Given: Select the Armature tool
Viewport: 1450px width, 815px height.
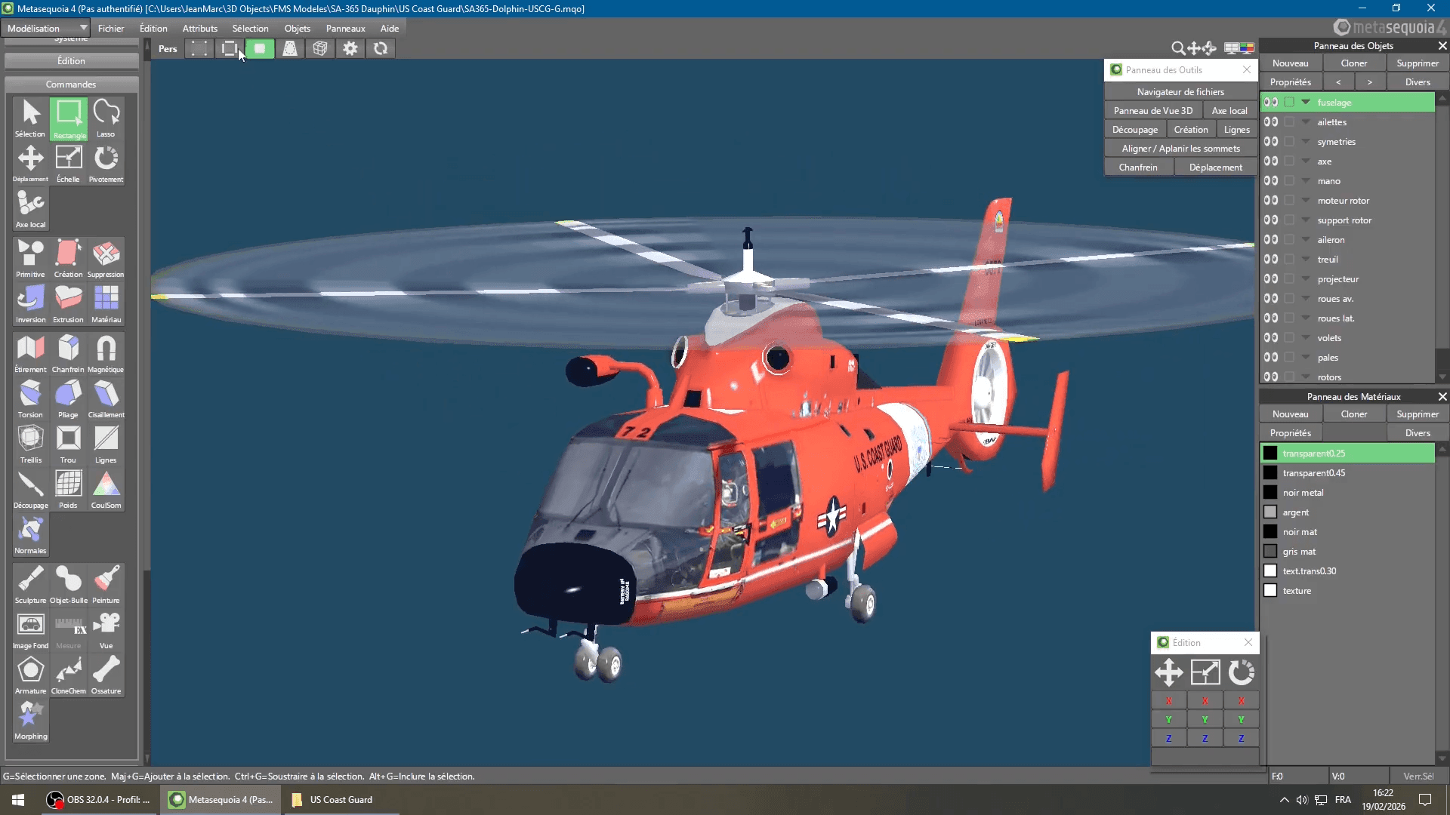Looking at the screenshot, I should coord(31,675).
